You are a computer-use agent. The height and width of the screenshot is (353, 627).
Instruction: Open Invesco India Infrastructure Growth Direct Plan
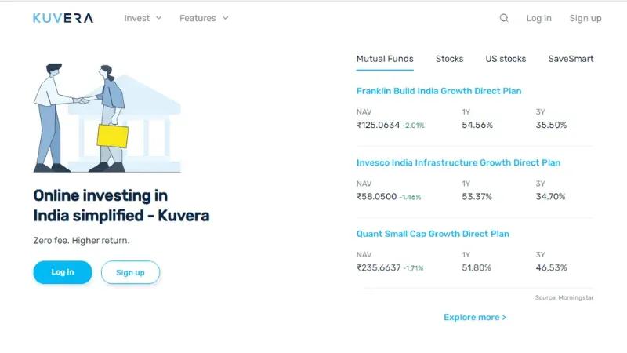(x=458, y=162)
